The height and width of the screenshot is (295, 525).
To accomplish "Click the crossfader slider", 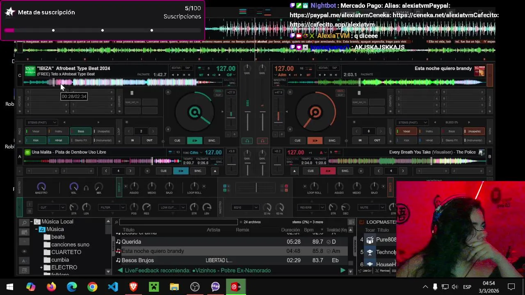I will point(256,188).
